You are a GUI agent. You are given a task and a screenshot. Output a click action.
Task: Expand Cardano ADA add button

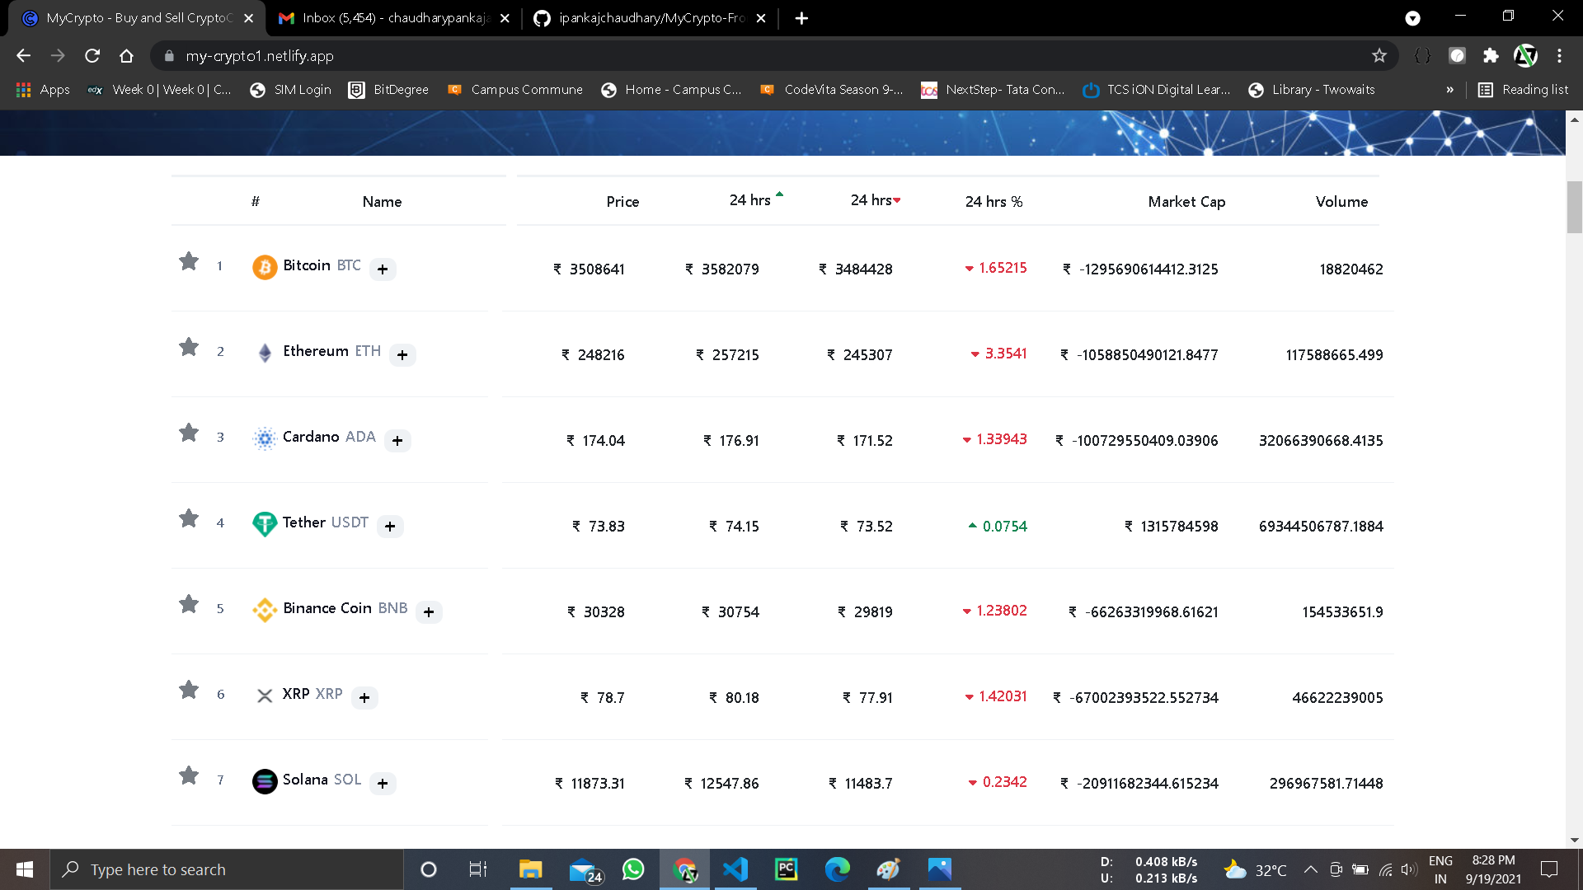[397, 439]
